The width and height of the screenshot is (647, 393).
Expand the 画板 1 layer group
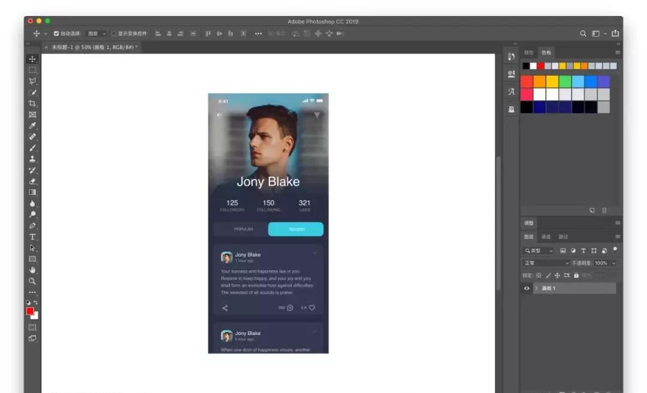536,288
